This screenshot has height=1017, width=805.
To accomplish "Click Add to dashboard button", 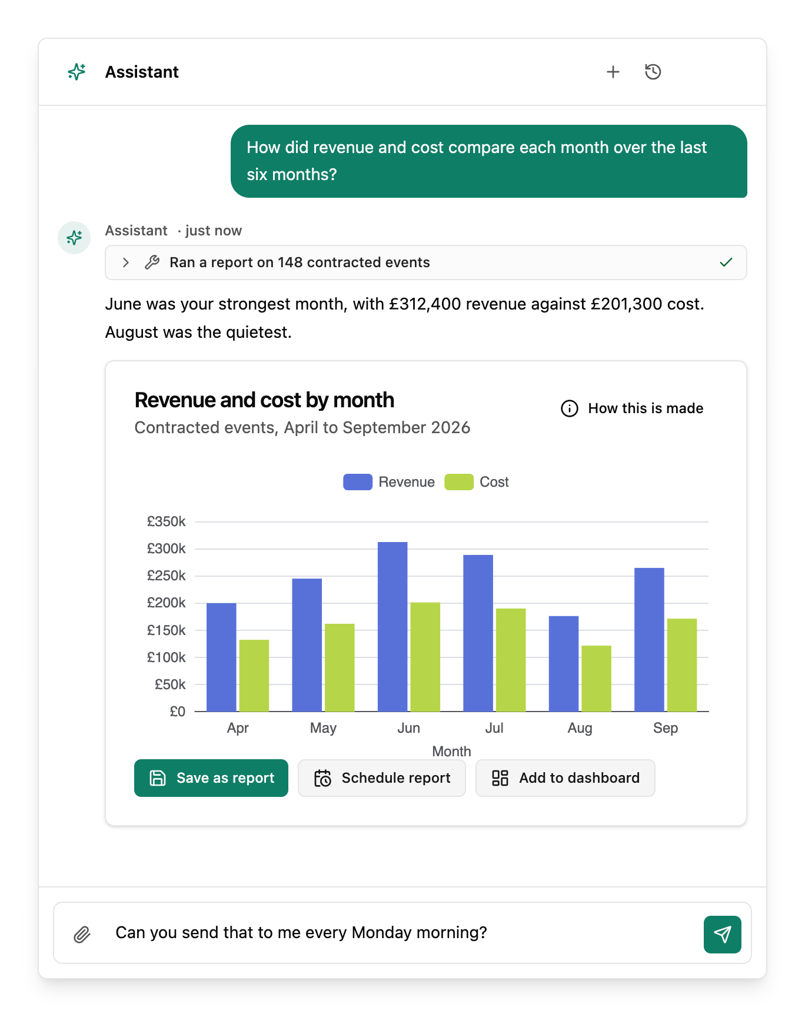I will point(565,778).
